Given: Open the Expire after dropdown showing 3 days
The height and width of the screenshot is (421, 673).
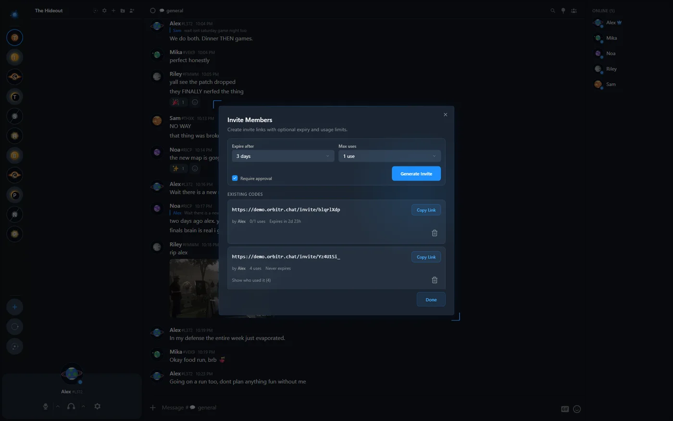Looking at the screenshot, I should (x=283, y=156).
